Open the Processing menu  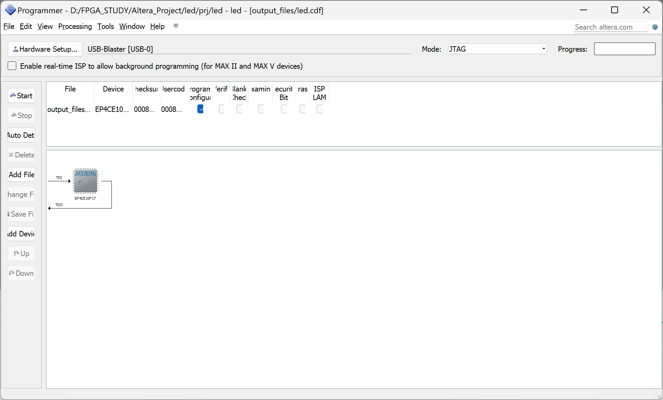coord(75,27)
